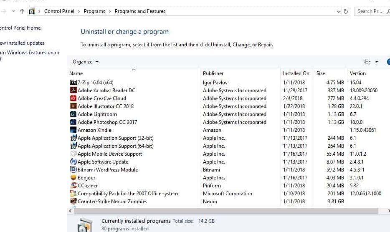Click the Apple Application Support (64-bit) icon
This screenshot has height=232, width=390.
pyautogui.click(x=73, y=146)
